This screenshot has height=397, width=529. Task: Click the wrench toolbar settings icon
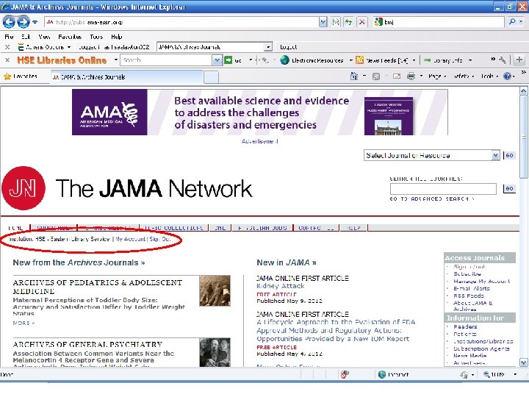(x=503, y=60)
